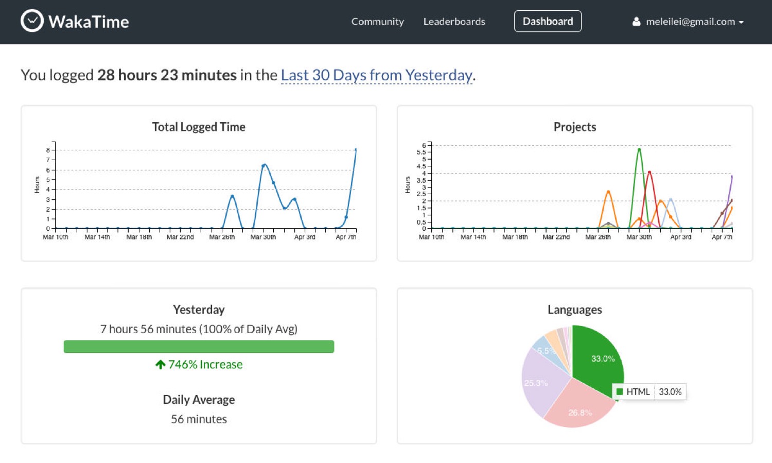772x463 pixels.
Task: Click the user profile silhouette icon
Action: (x=637, y=22)
